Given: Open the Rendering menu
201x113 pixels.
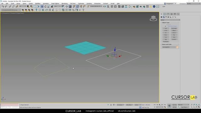Looking at the screenshot, I should [x=64, y=3].
